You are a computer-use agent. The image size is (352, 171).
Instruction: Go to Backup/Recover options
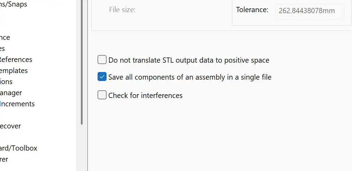10,126
